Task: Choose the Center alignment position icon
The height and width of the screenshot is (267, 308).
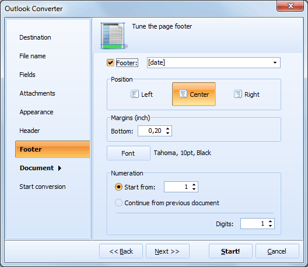Action: tap(183, 94)
